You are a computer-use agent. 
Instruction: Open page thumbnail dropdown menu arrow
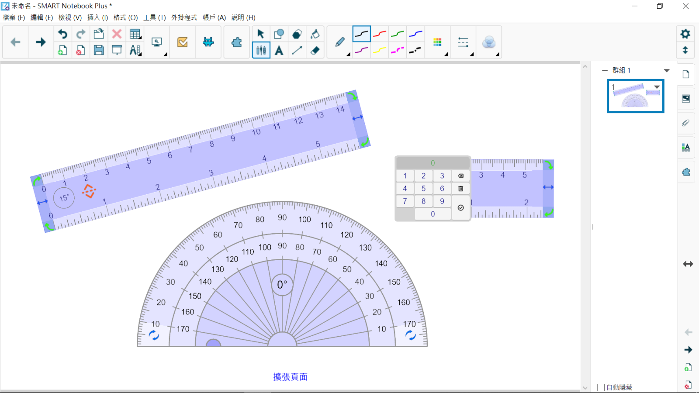pos(657,87)
